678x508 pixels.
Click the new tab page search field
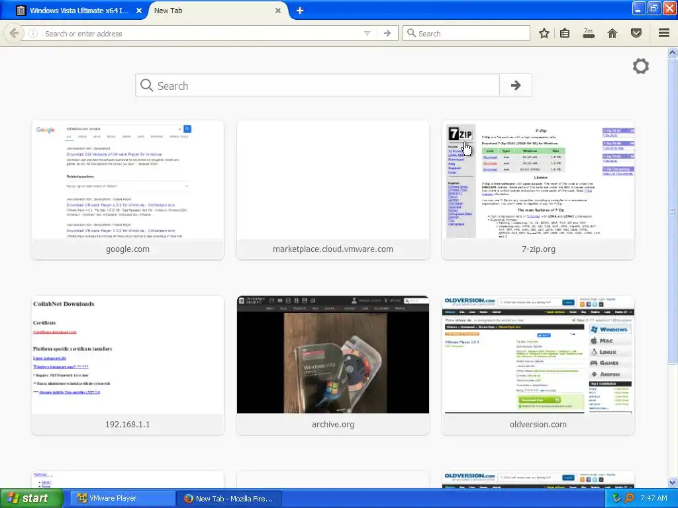tap(317, 85)
